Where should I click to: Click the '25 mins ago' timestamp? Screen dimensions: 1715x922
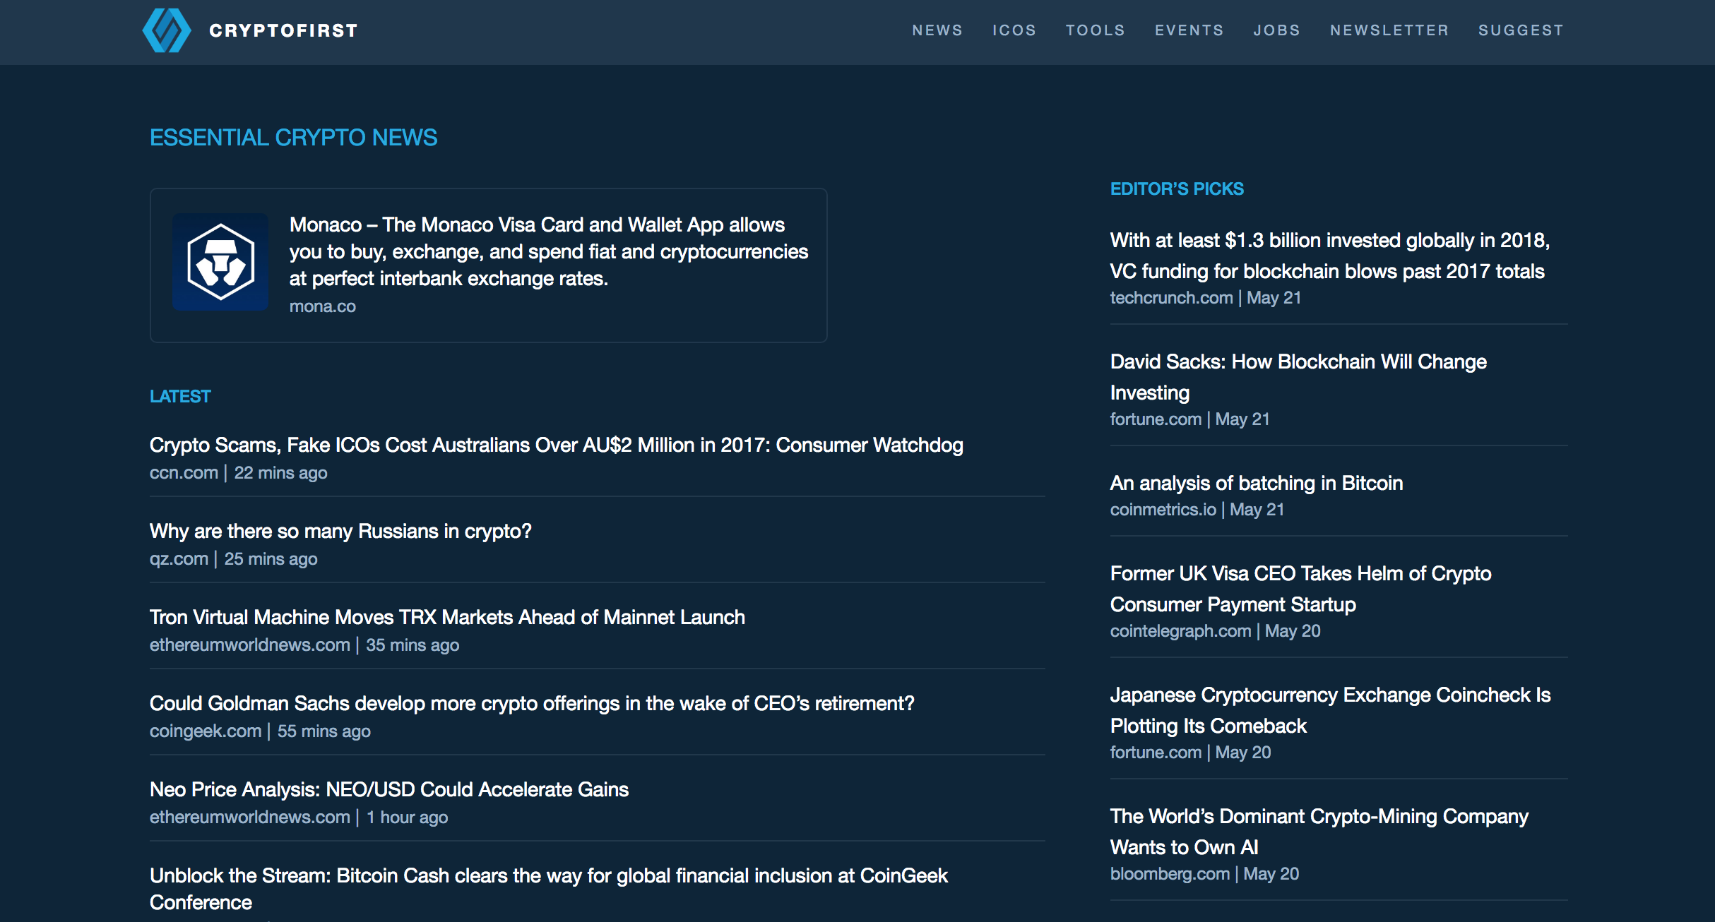coord(271,559)
